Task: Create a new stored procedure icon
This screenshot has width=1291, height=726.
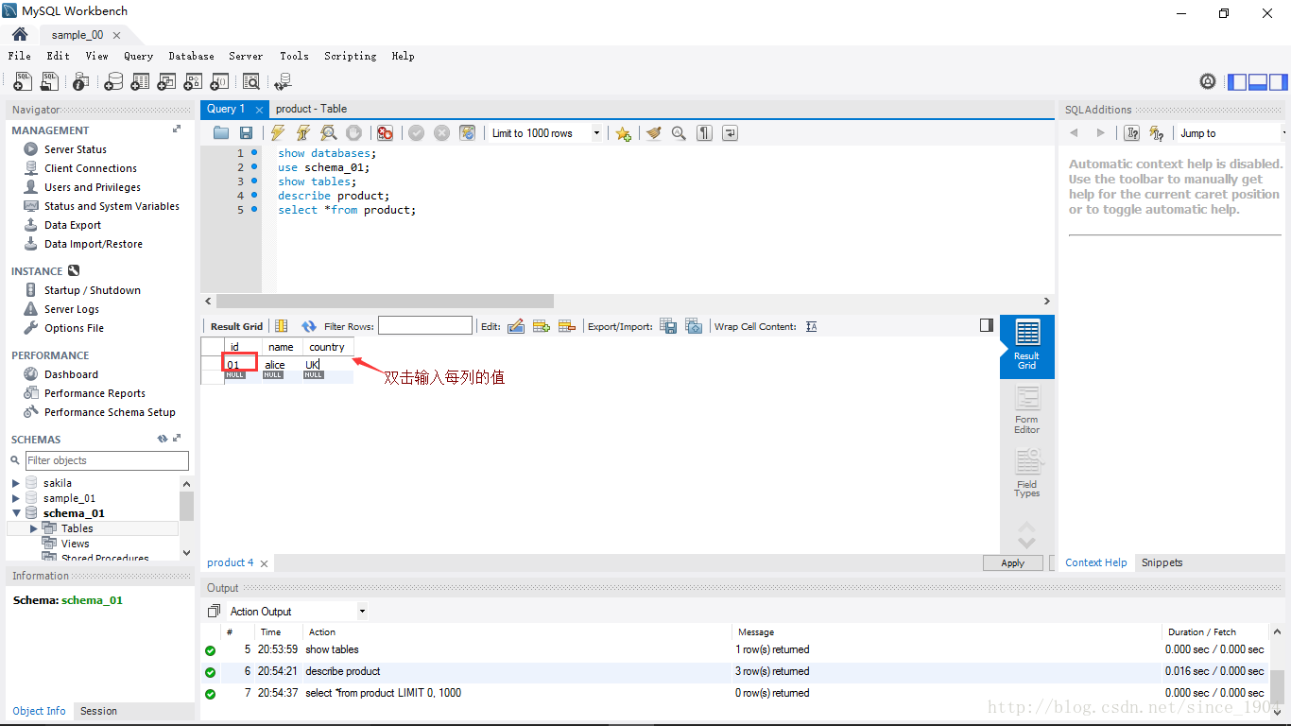Action: coord(193,82)
